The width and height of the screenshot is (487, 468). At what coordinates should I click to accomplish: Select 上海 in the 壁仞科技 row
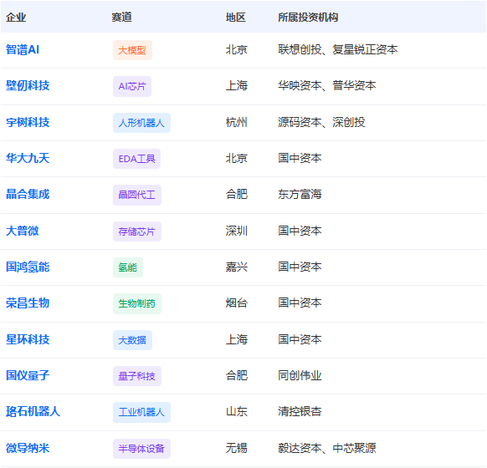(237, 85)
